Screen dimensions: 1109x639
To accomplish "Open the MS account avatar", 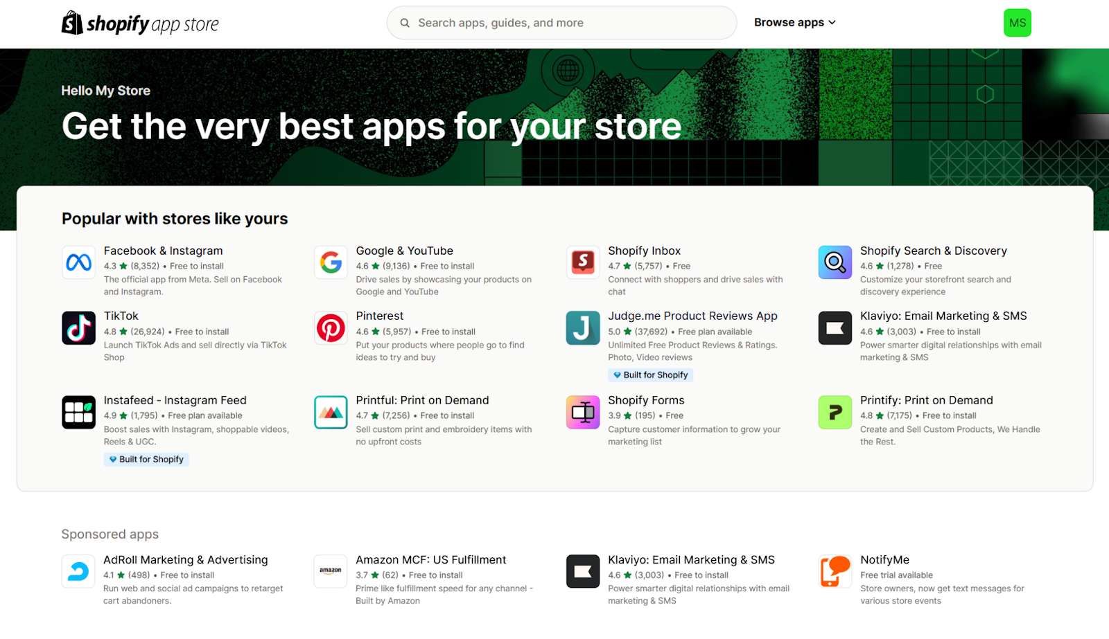I will (x=1017, y=23).
